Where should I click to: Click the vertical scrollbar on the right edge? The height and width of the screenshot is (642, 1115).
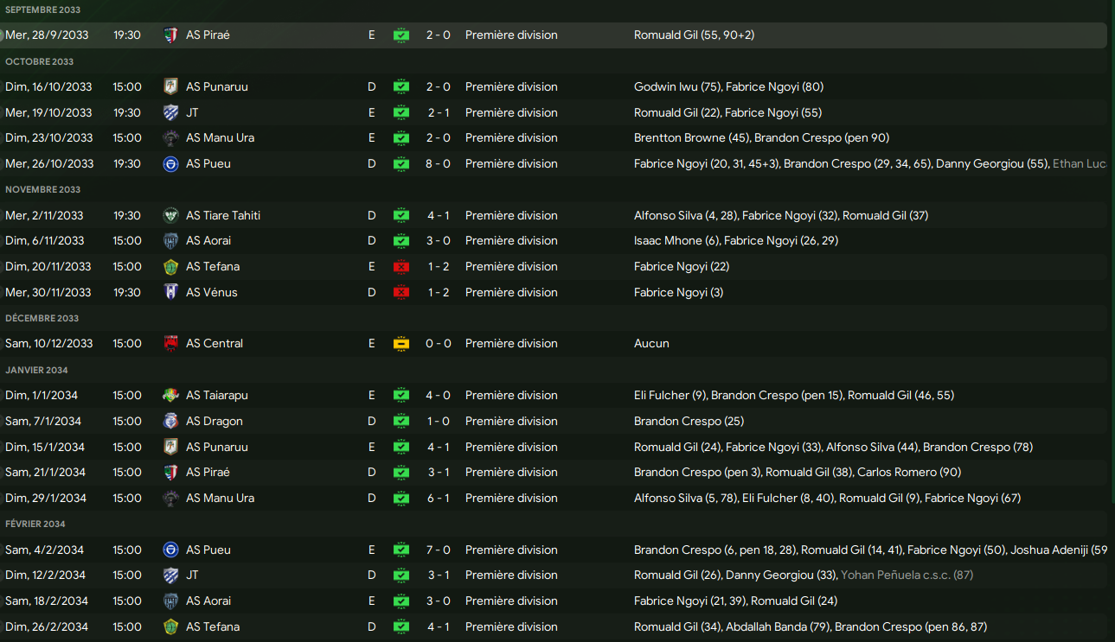[1111, 259]
